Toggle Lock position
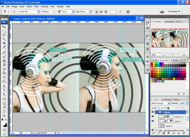Screen dimensions: 190x137 (x=165, y=108)
